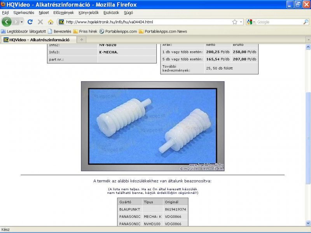This screenshot has width=311, height=233.
Task: Select the HQVideo - Alkatrészinformáció tab
Action: [38, 40]
